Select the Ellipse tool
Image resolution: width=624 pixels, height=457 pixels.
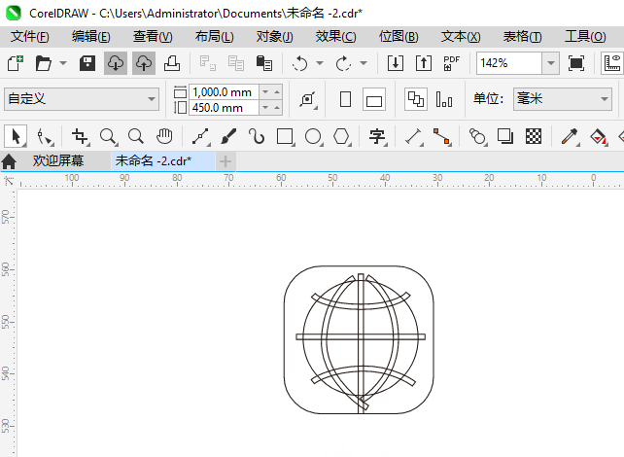pyautogui.click(x=313, y=136)
